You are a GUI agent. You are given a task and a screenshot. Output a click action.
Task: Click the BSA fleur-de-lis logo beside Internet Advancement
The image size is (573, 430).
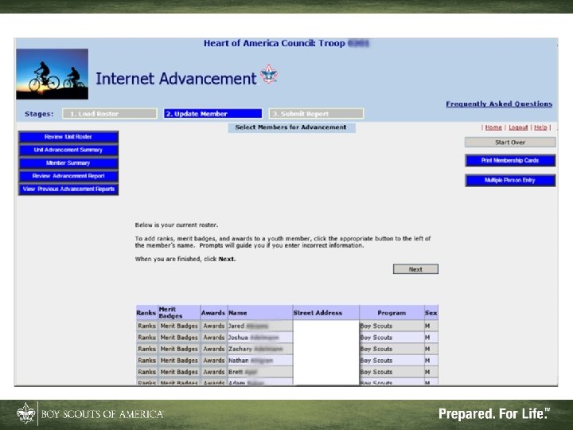point(269,74)
